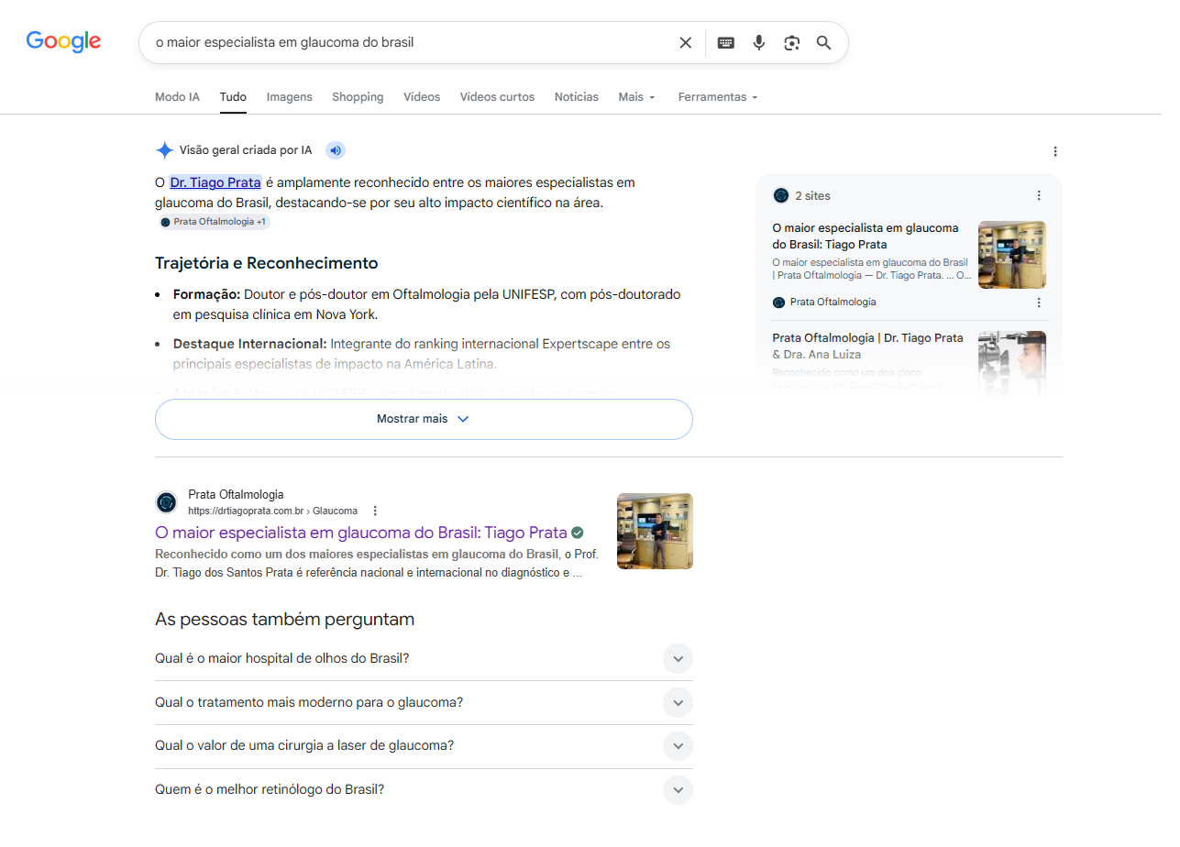Open result 'O maior especialista em glaucoma do Brasil: Tiago Prata'
1180x847 pixels.
click(x=361, y=533)
